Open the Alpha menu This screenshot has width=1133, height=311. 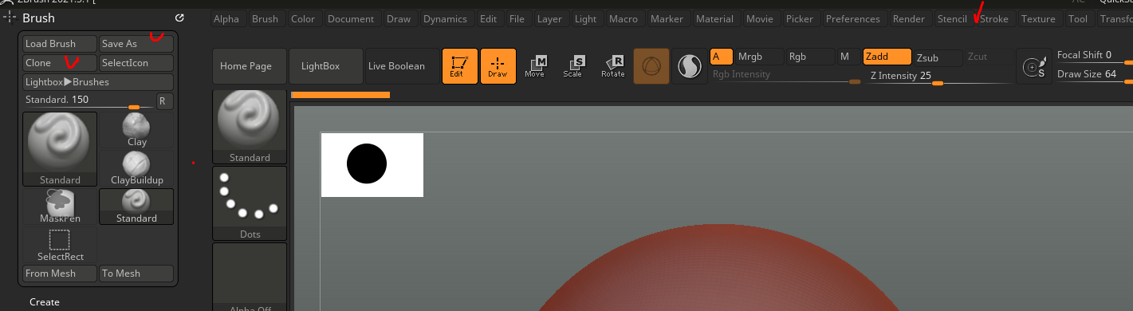point(226,19)
